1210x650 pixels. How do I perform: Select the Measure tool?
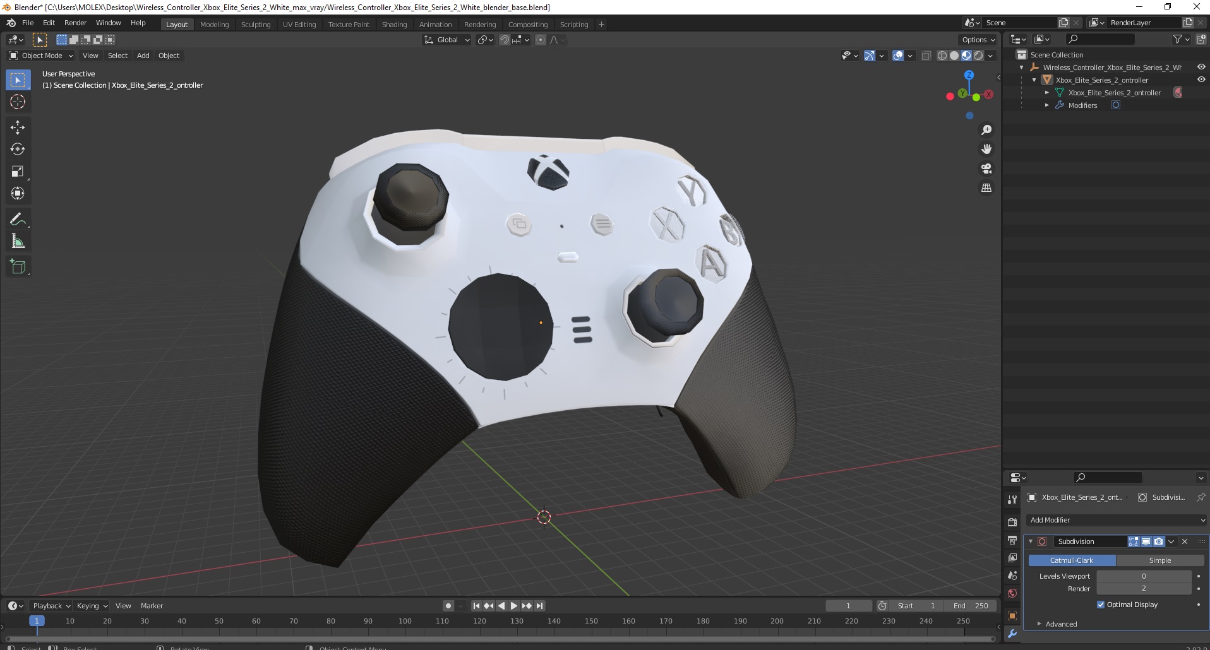pyautogui.click(x=18, y=242)
